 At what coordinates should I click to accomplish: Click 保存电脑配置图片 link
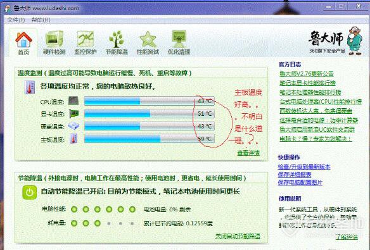click(x=300, y=182)
